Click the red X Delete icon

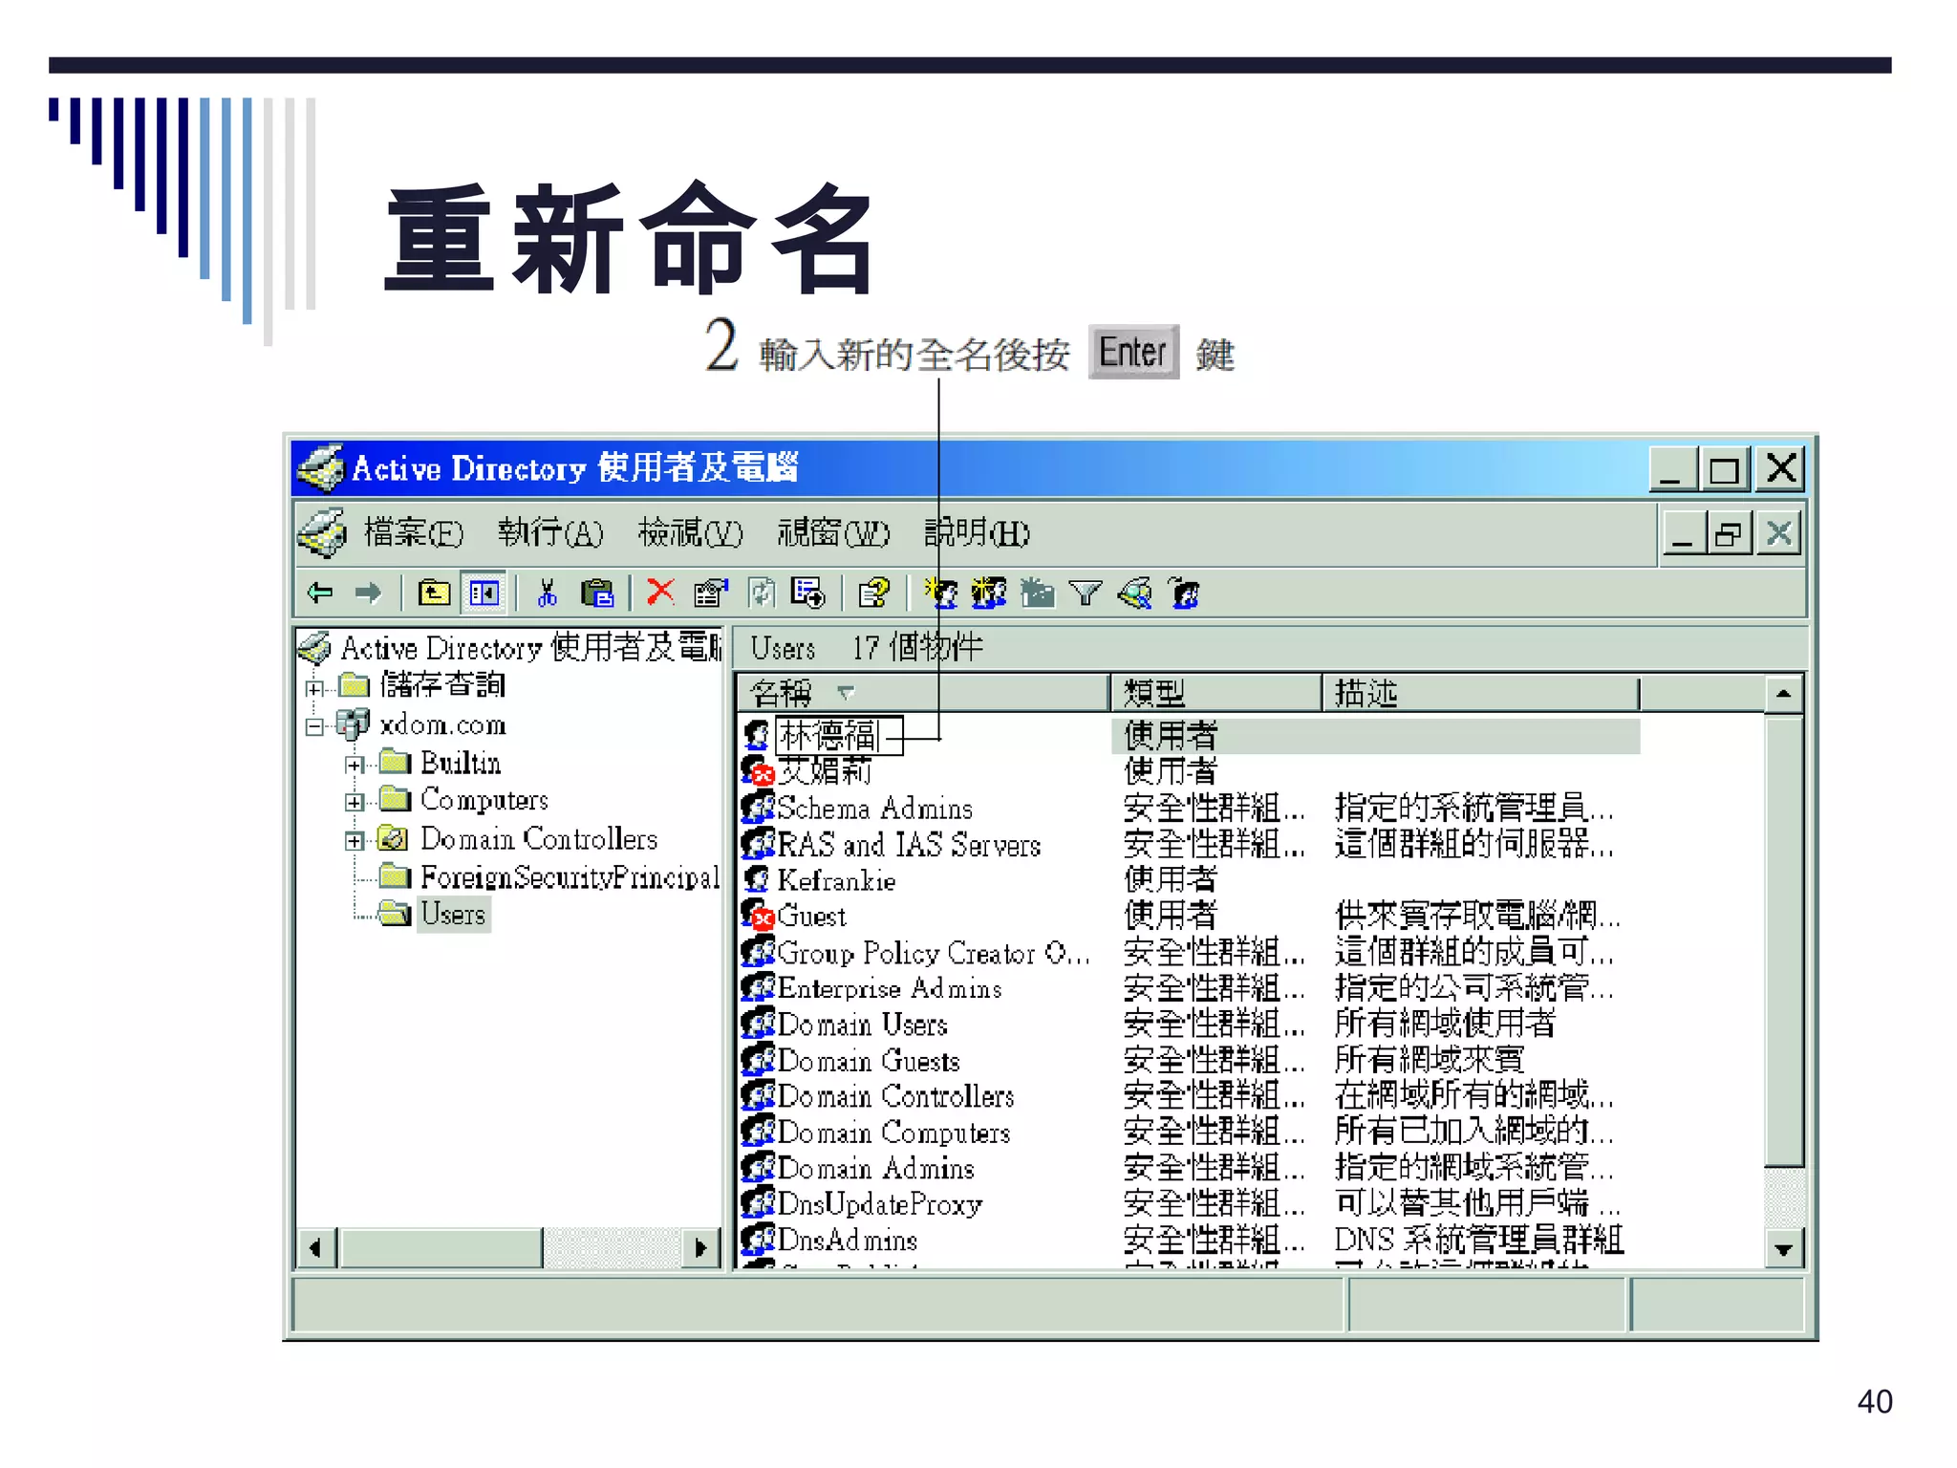pyautogui.click(x=660, y=593)
